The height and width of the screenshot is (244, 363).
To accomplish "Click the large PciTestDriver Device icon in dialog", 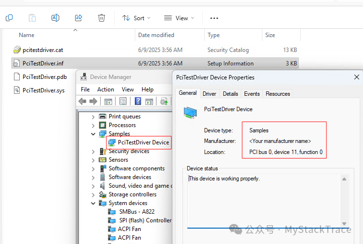I will tap(190, 113).
